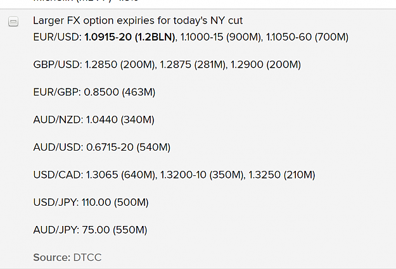This screenshot has height=269, width=396.
Task: Click the AUD/JPY 75.00 (550M) line
Action: 90,230
